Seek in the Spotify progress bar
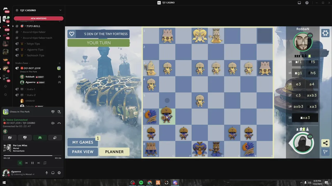Screen dimensions: 332x186 tap(32, 156)
